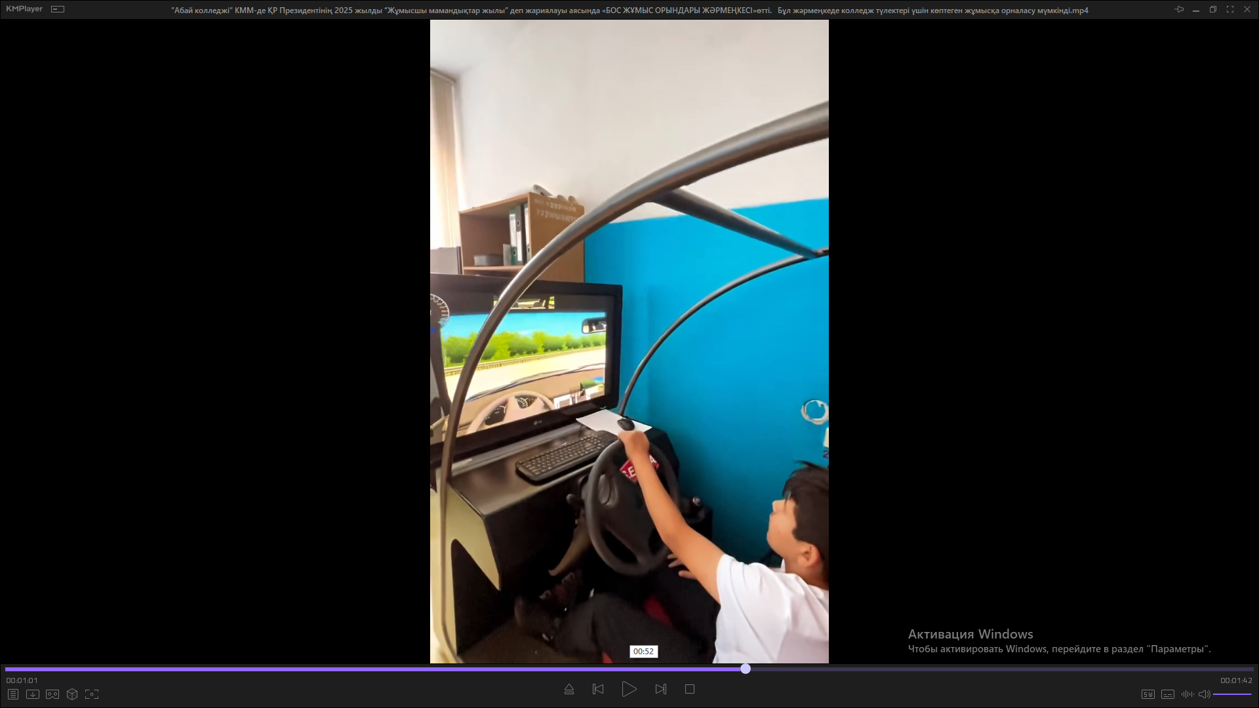
Task: Open the 3D cube view icon
Action: [72, 694]
